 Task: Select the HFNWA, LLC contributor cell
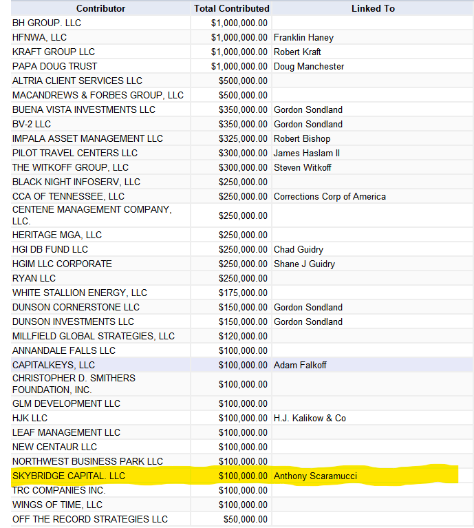point(100,37)
